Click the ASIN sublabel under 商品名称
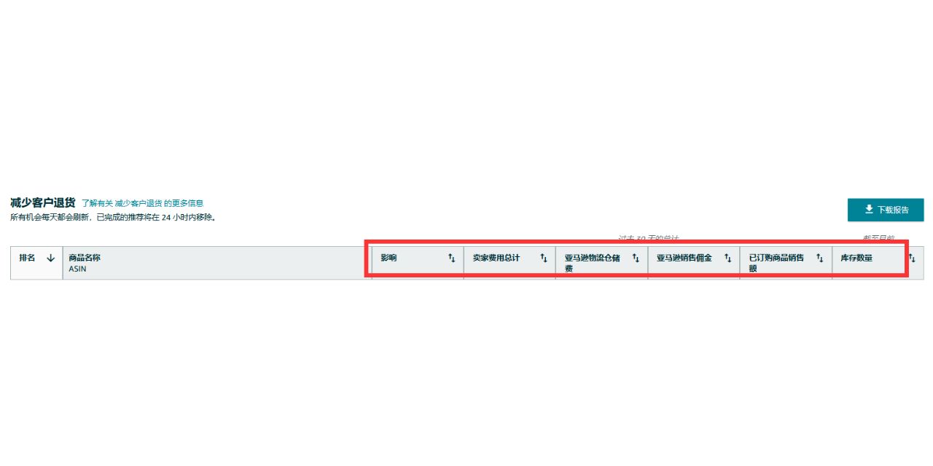Viewport: 933px width, 466px height. [x=77, y=269]
